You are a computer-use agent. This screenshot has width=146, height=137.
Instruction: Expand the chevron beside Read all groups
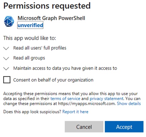pos(6,58)
